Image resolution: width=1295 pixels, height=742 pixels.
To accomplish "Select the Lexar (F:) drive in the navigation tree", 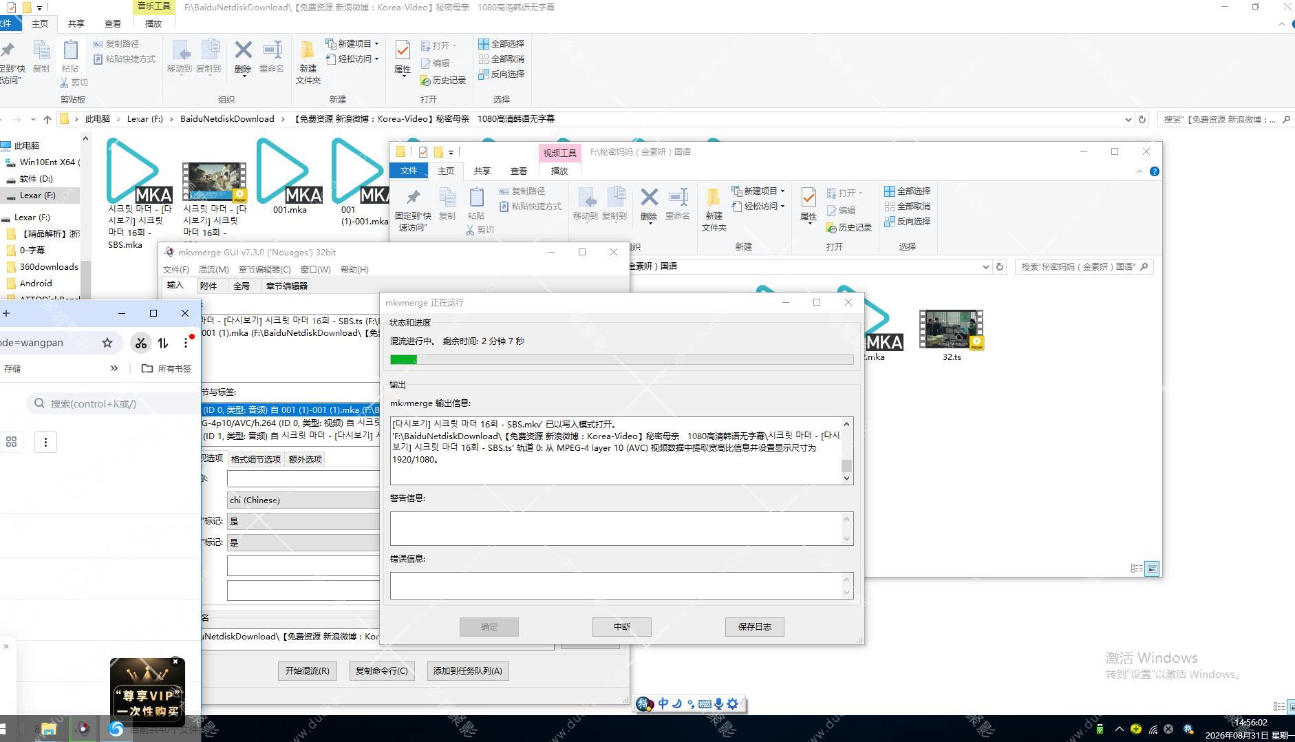I will [38, 195].
